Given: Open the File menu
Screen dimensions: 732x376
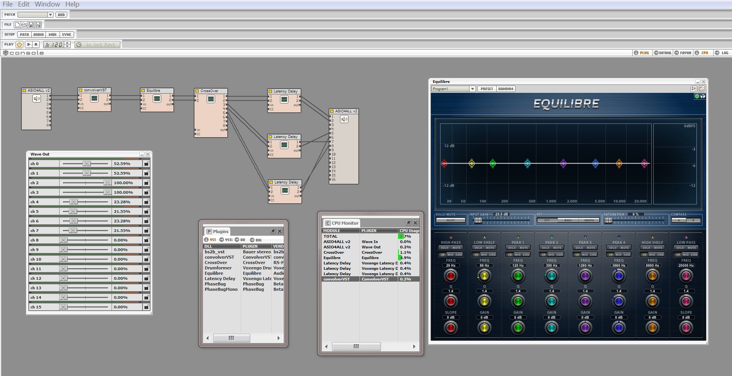Looking at the screenshot, I should point(8,4).
